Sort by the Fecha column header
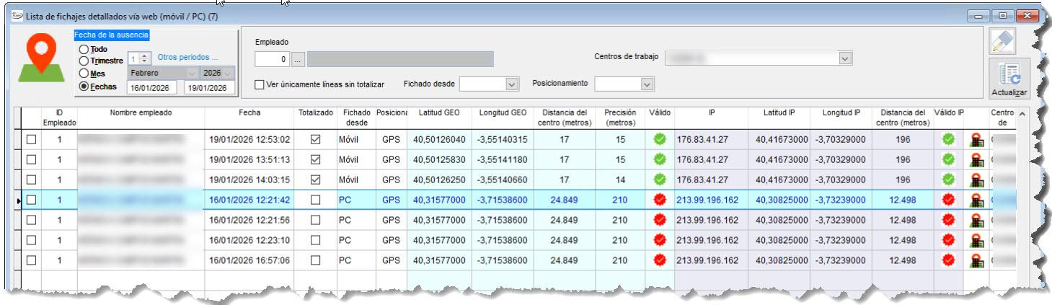 (x=249, y=113)
